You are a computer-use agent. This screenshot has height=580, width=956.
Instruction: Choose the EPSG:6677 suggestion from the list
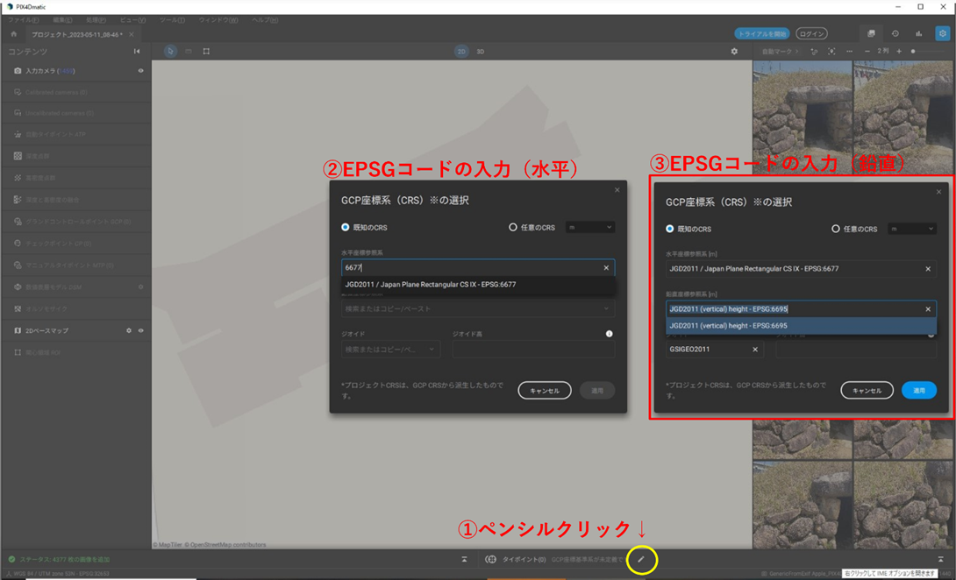[478, 285]
